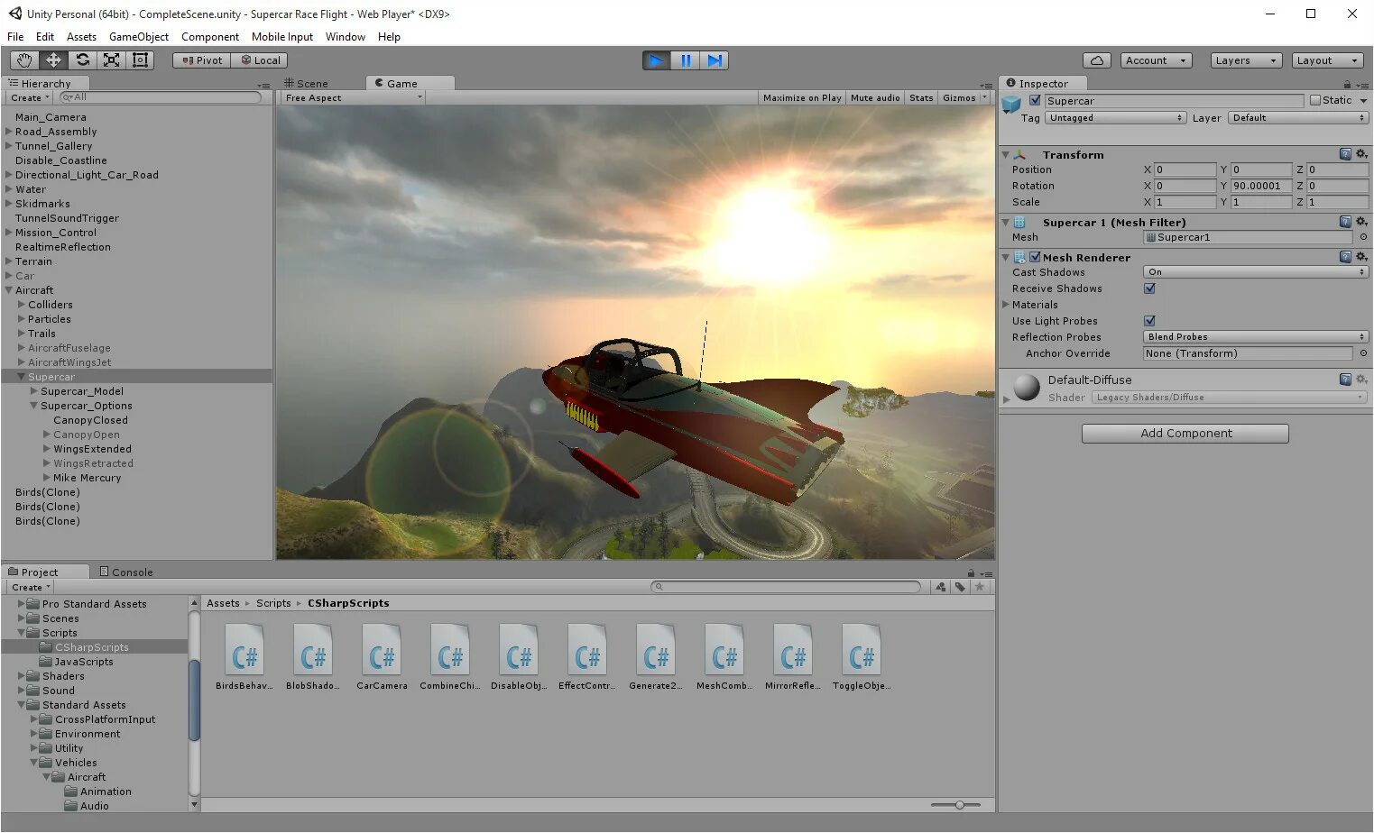
Task: Toggle Maximize on Play button
Action: [x=802, y=97]
